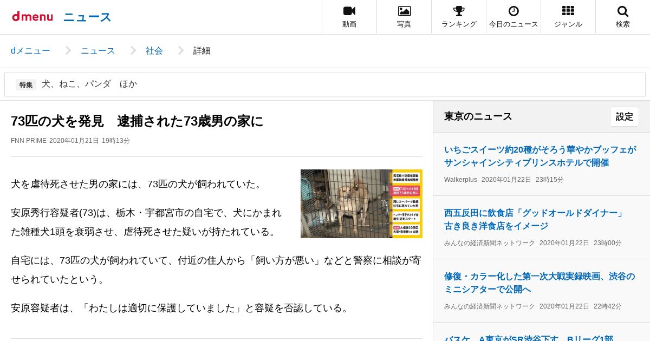Click the 東京のニュース sidebar heading
This screenshot has width=650, height=341.
478,116
